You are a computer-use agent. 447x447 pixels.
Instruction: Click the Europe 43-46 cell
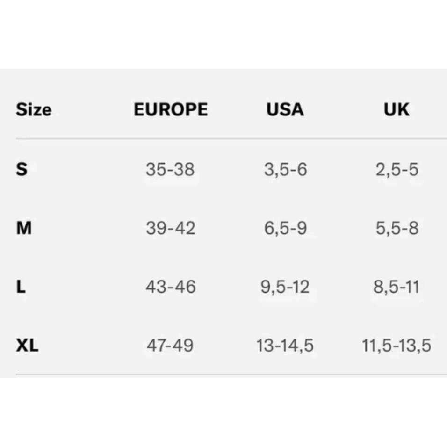point(170,287)
